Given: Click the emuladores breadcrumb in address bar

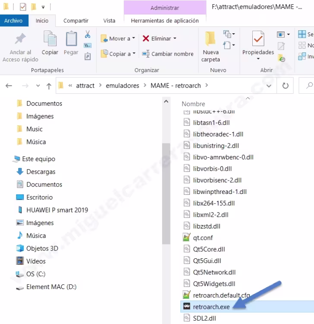Looking at the screenshot, I should coord(122,86).
